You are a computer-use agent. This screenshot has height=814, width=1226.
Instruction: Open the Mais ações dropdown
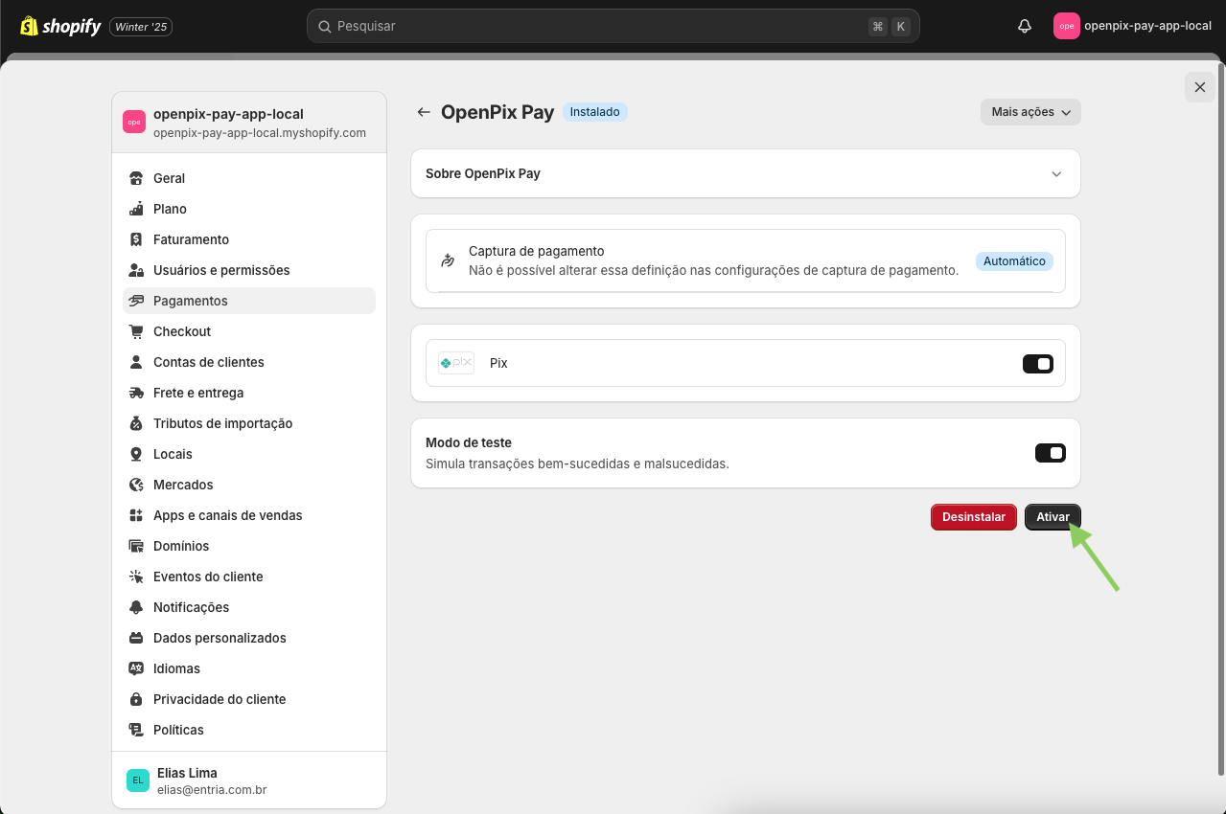[x=1029, y=111]
